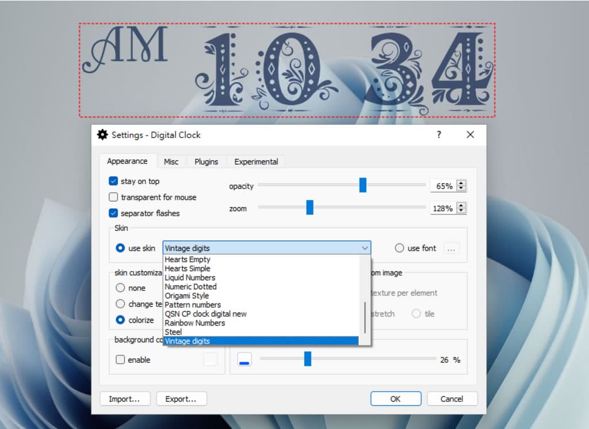Close the Settings - Digital Clock dialog
This screenshot has width=589, height=429.
tap(471, 135)
